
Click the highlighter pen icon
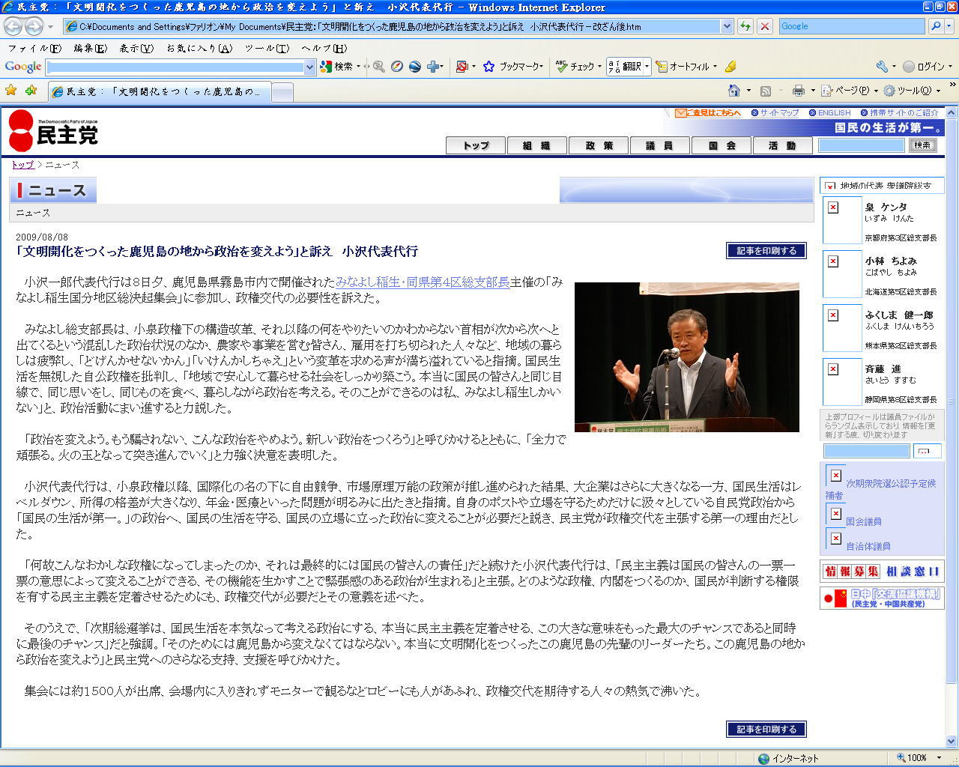pos(730,67)
